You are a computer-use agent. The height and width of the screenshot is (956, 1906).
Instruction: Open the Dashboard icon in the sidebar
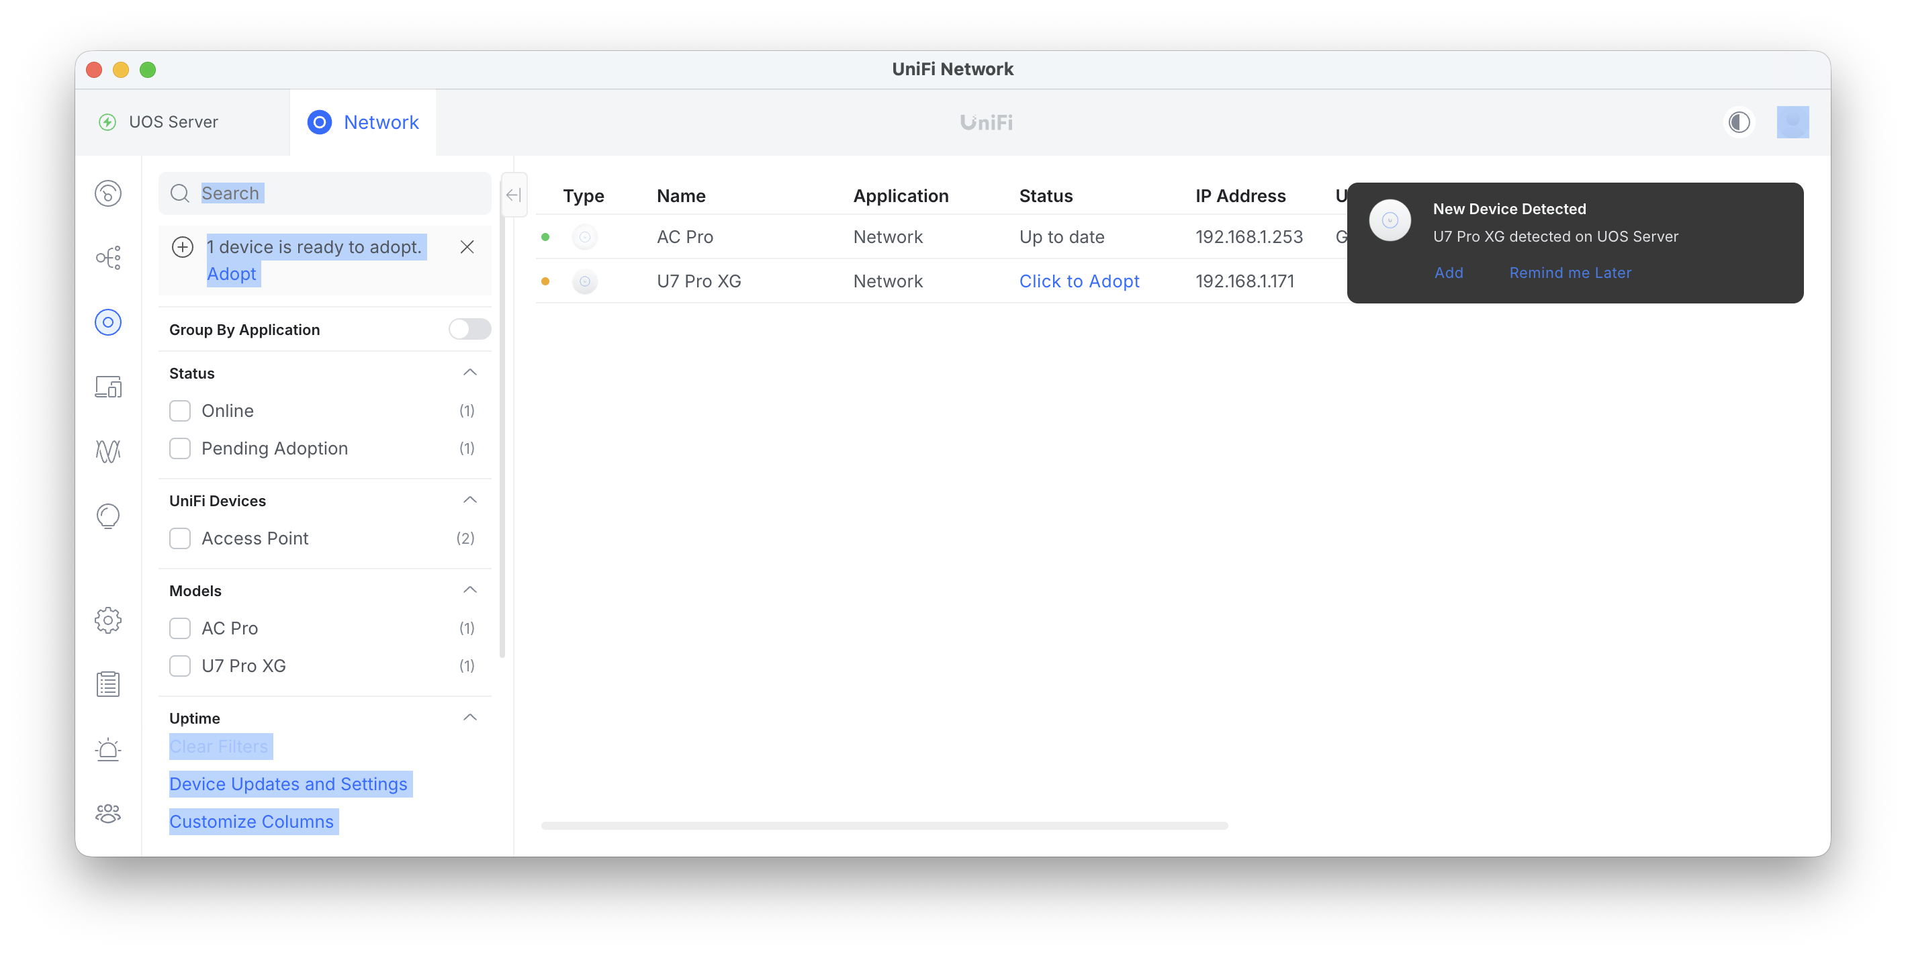point(108,194)
